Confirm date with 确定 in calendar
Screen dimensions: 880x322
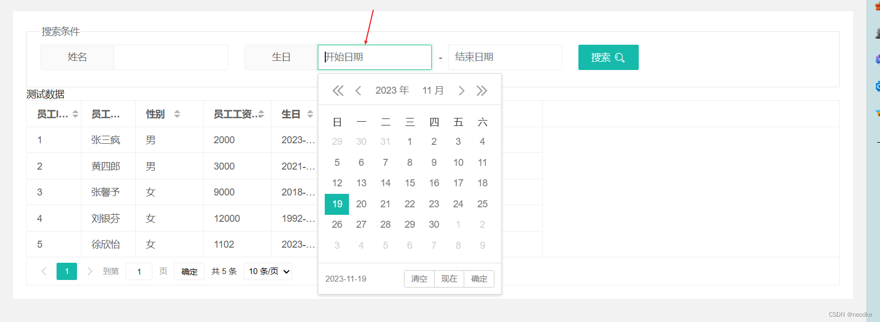pos(479,279)
